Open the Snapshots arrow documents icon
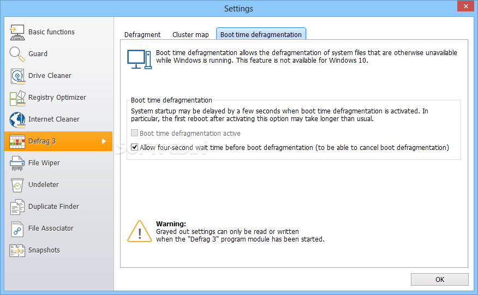478x295 pixels. pos(17,250)
